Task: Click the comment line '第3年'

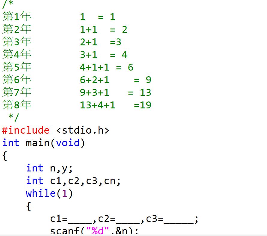Action: coord(17,42)
